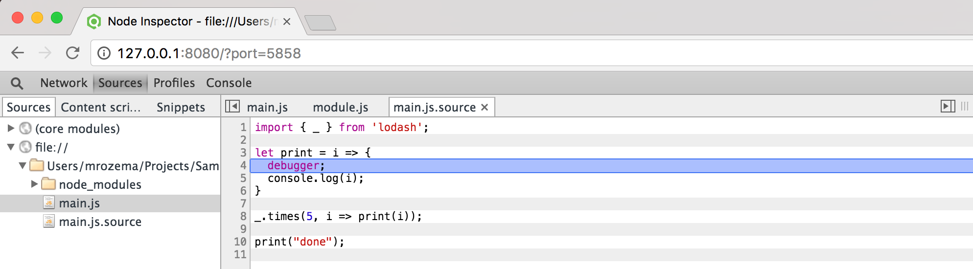Collapse the file:// tree node
This screenshot has width=973, height=269.
tap(11, 147)
